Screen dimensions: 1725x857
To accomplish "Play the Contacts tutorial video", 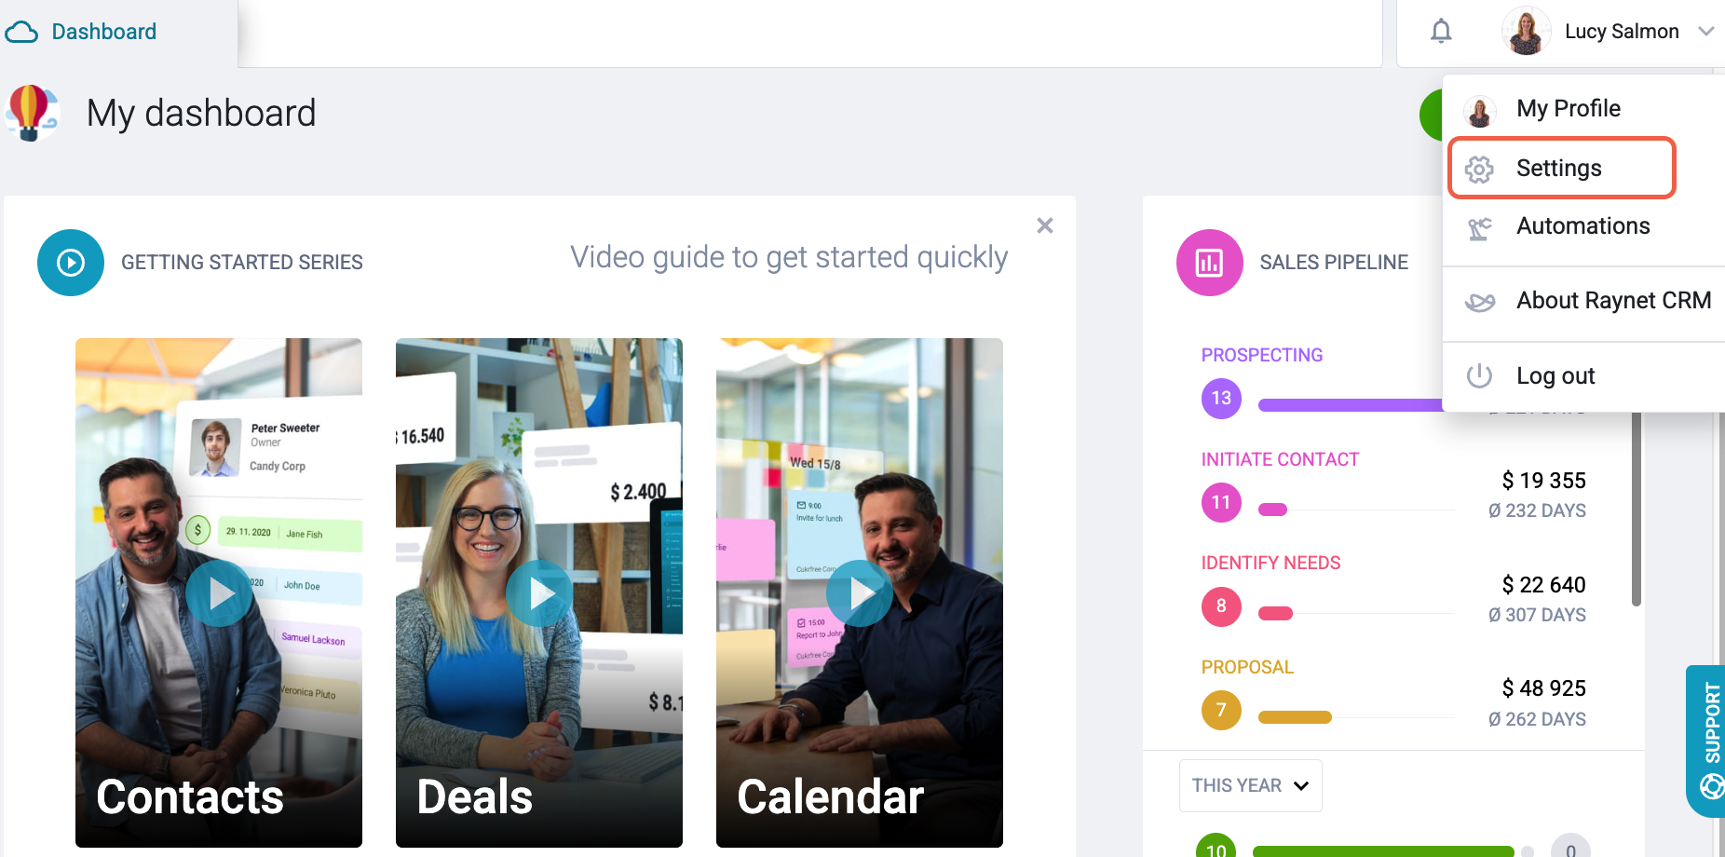I will pos(219,592).
